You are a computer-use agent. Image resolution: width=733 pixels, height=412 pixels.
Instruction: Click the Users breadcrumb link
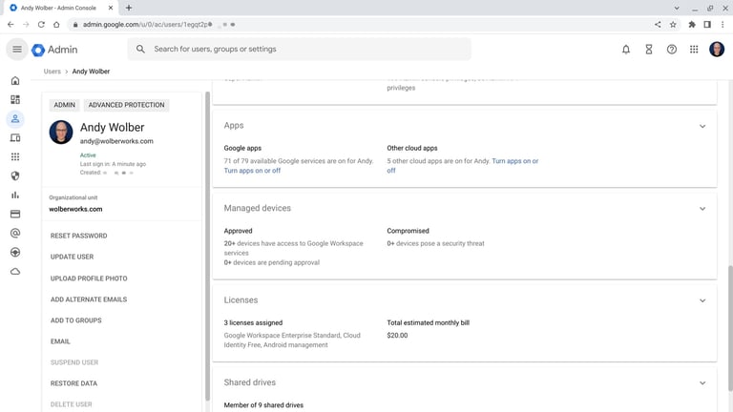point(52,72)
